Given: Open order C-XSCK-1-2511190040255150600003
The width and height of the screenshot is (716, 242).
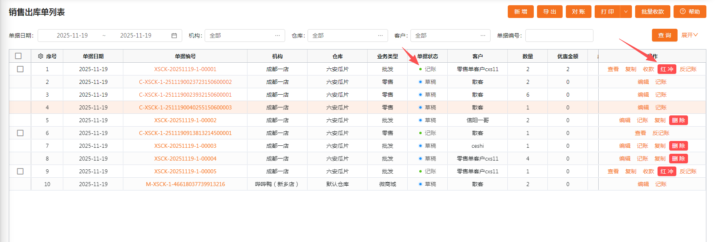Looking at the screenshot, I should [x=185, y=107].
